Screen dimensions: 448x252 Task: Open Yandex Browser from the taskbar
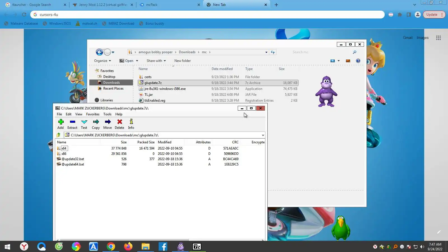[24, 246]
